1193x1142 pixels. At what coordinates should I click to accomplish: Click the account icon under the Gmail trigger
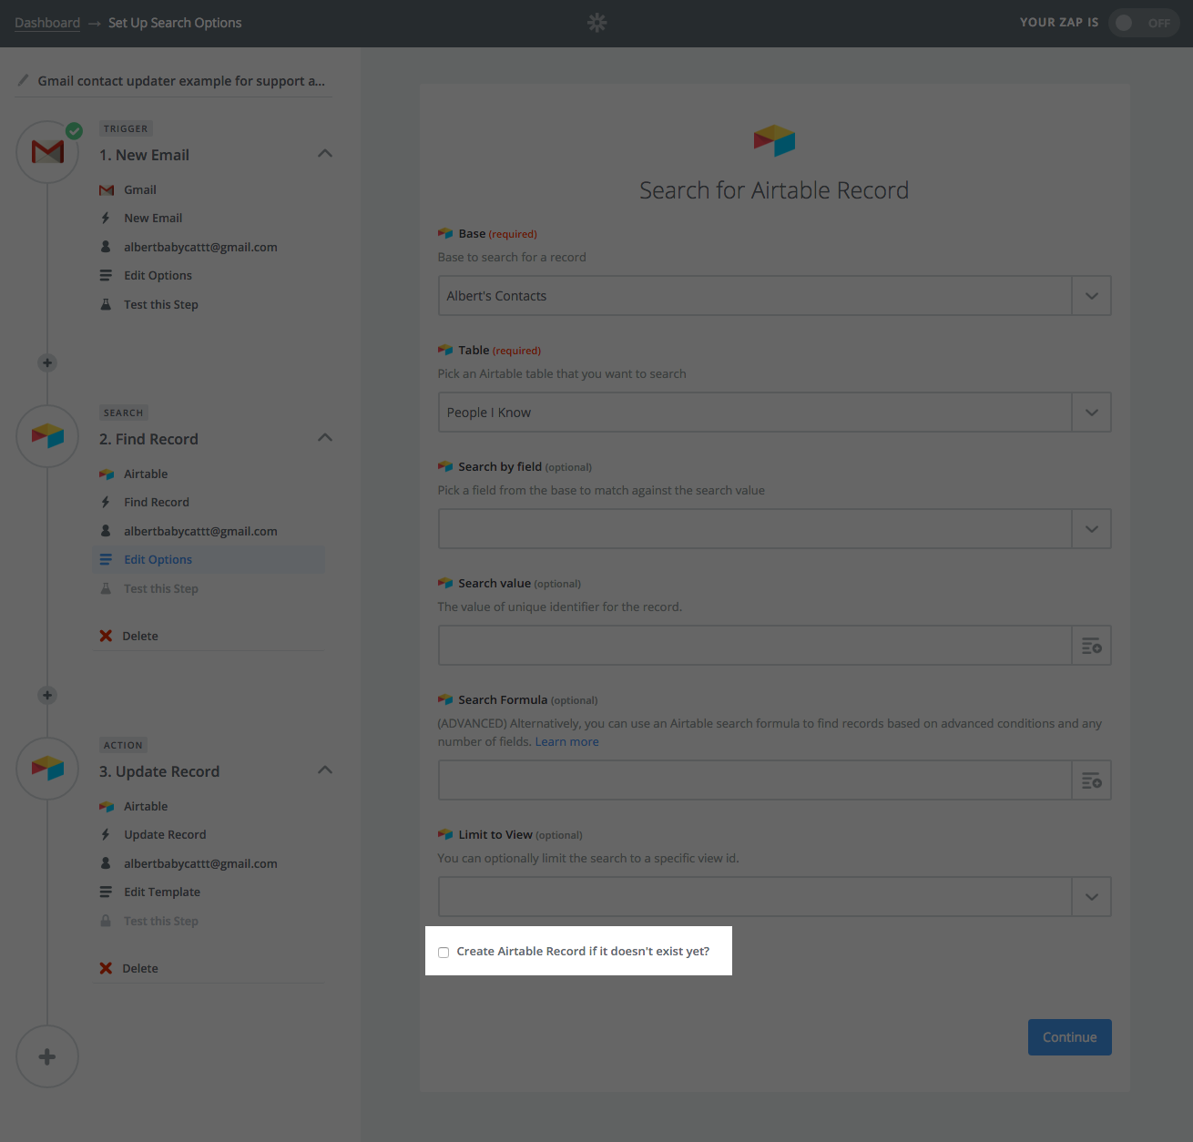coord(106,247)
